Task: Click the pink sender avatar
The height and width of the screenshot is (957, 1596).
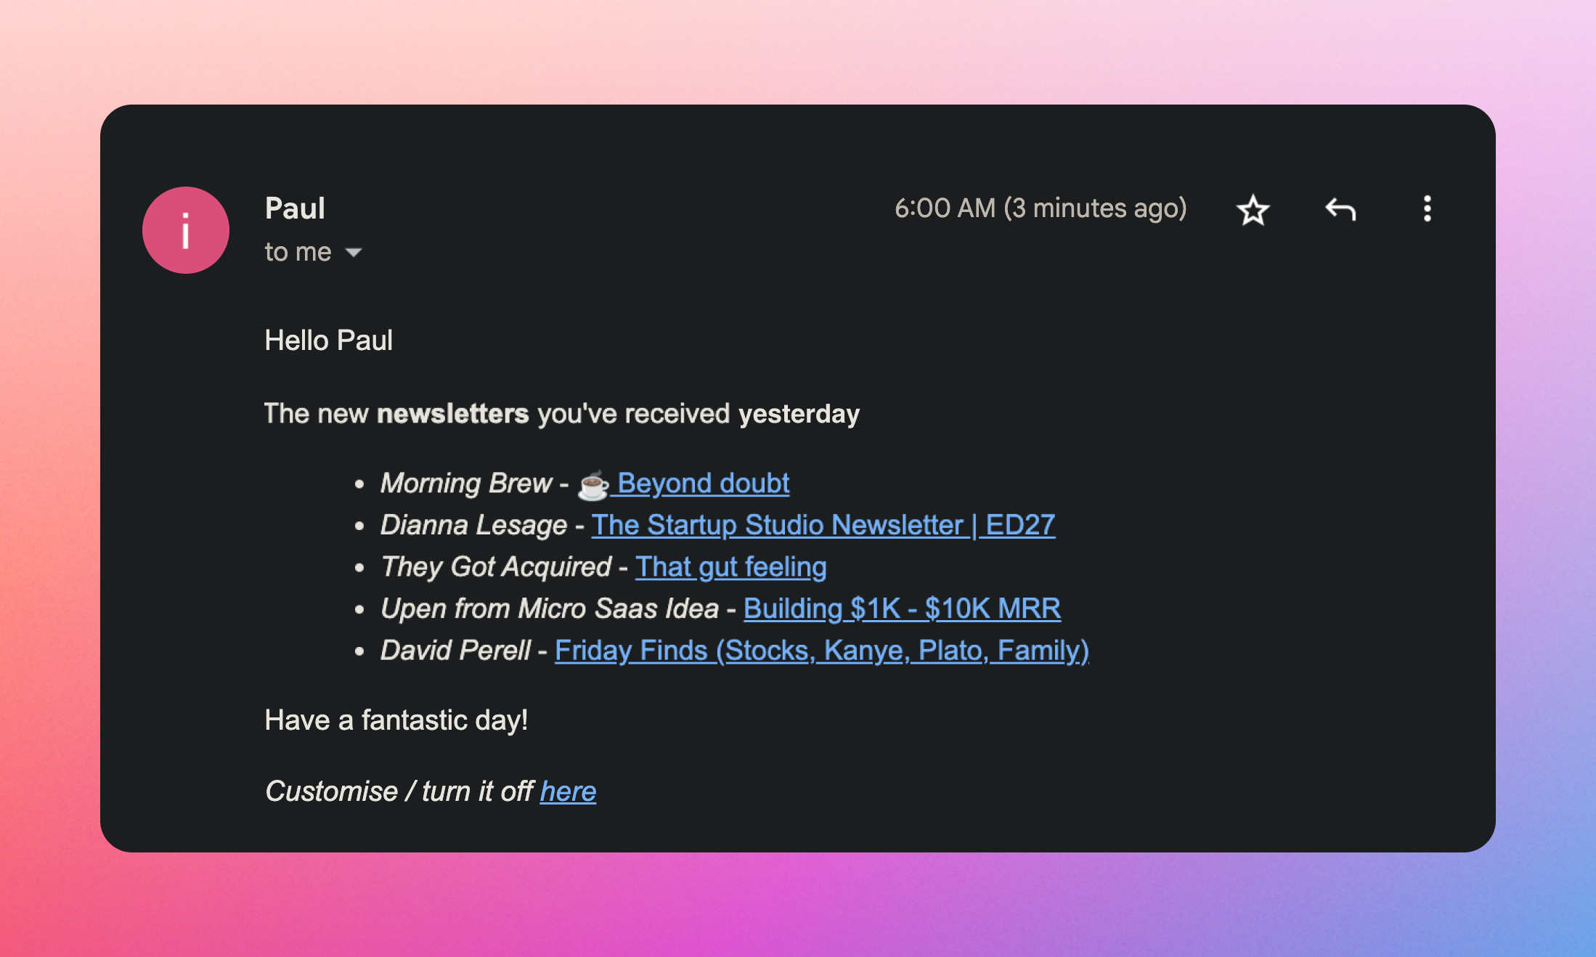Action: 186,230
